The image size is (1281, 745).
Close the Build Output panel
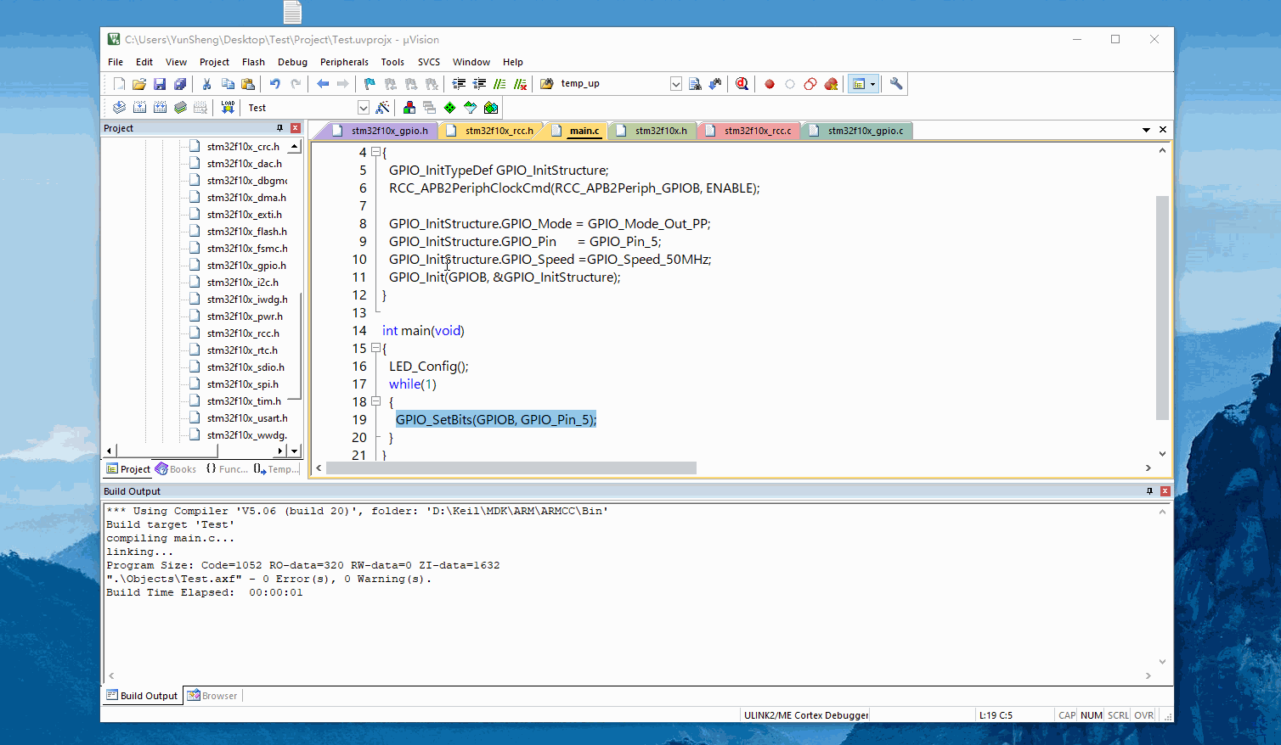point(1165,491)
